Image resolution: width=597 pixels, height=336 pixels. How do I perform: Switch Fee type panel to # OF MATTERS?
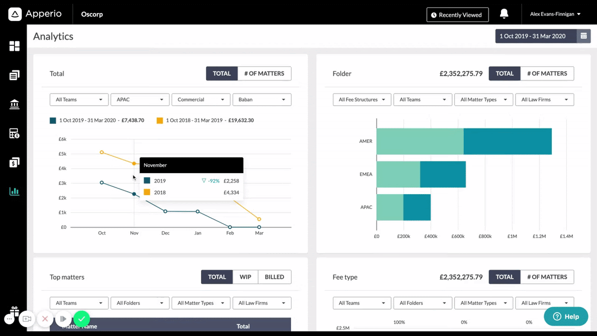(547, 277)
